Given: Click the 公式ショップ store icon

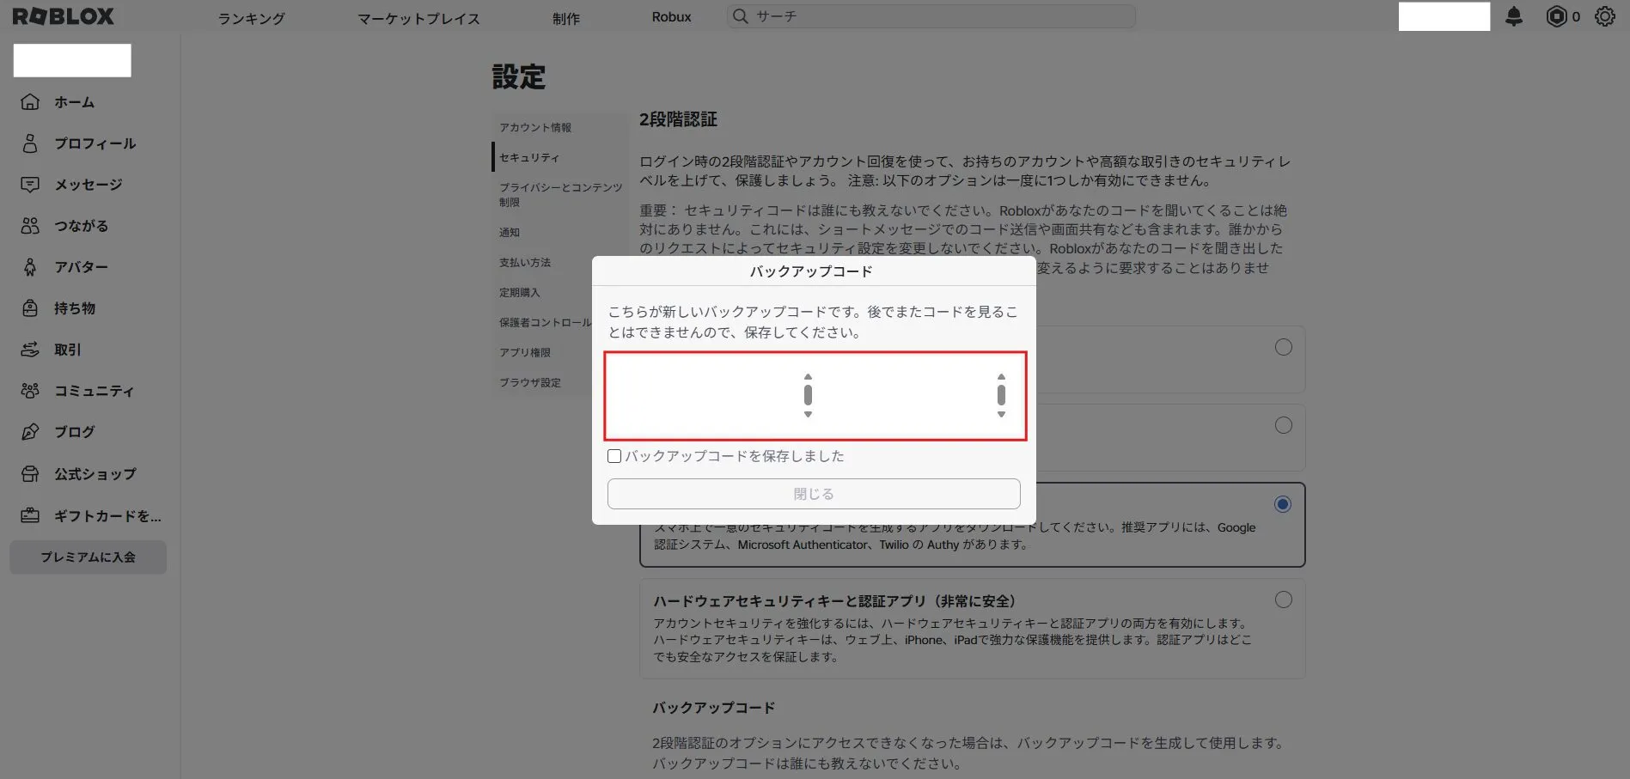Looking at the screenshot, I should pos(30,473).
